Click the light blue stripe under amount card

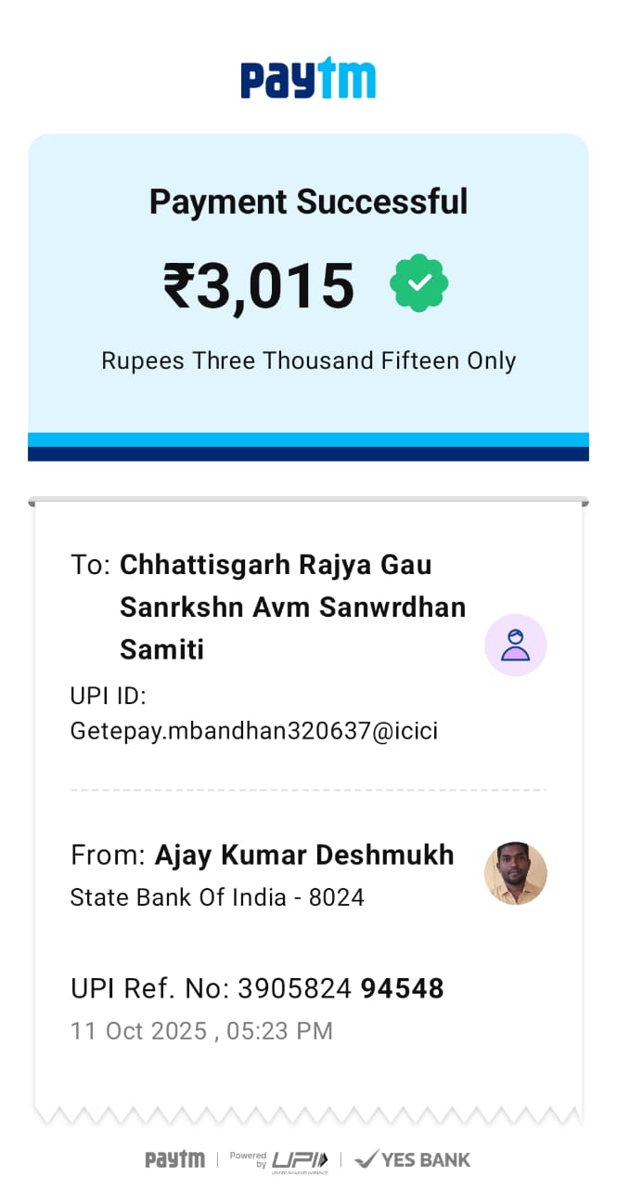(x=308, y=439)
